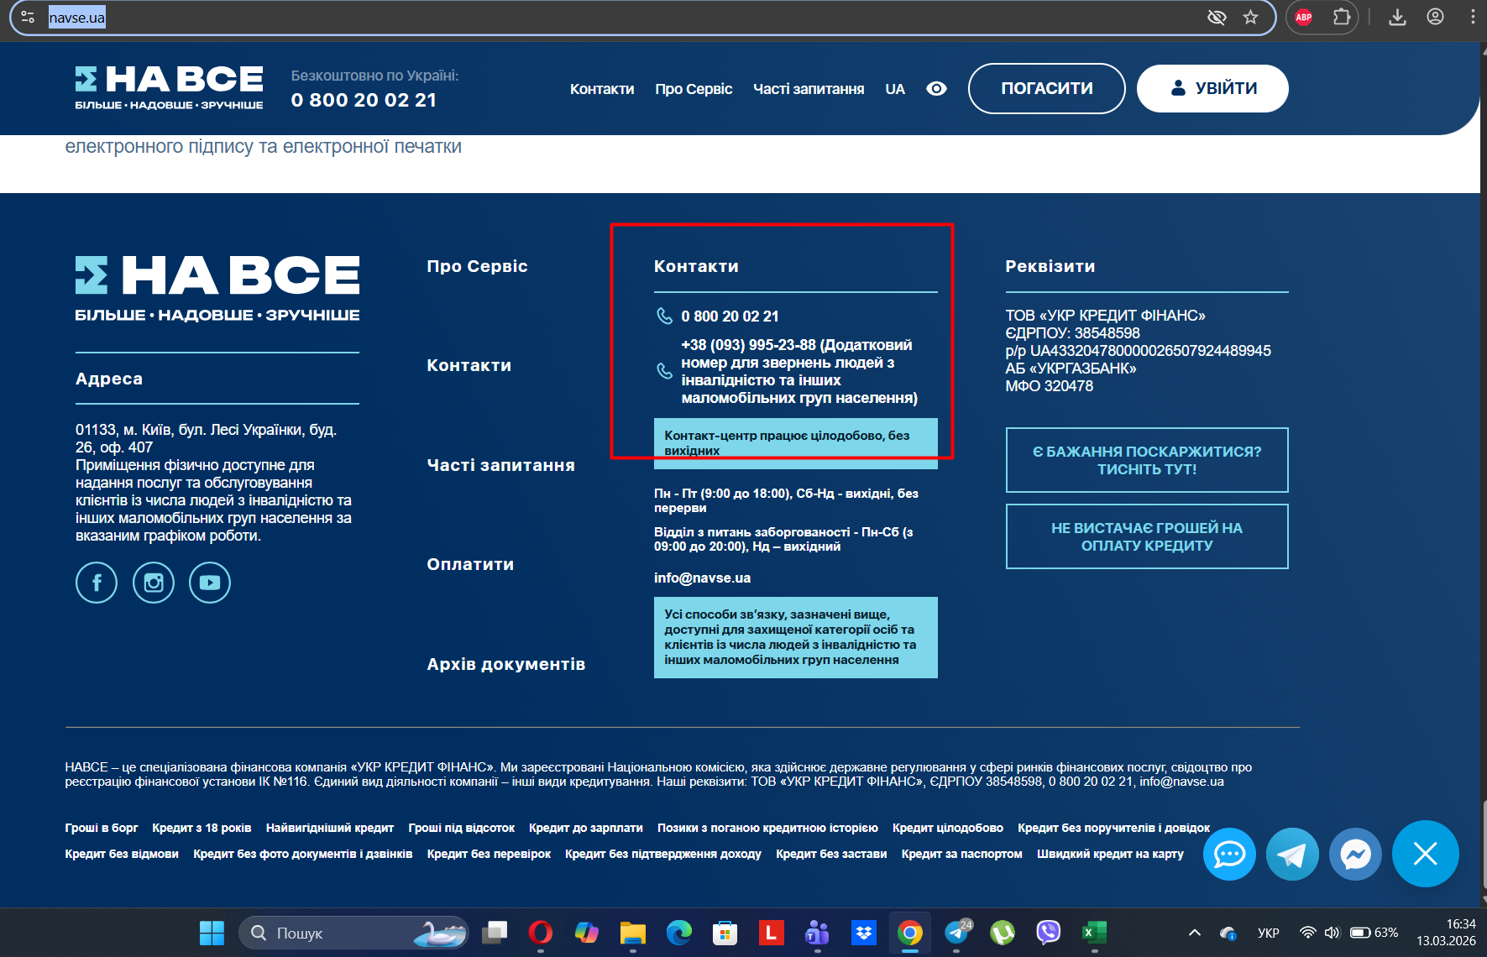This screenshot has width=1487, height=957.
Task: Call 0 800 20 02 21 in footer contacts
Action: tap(730, 316)
